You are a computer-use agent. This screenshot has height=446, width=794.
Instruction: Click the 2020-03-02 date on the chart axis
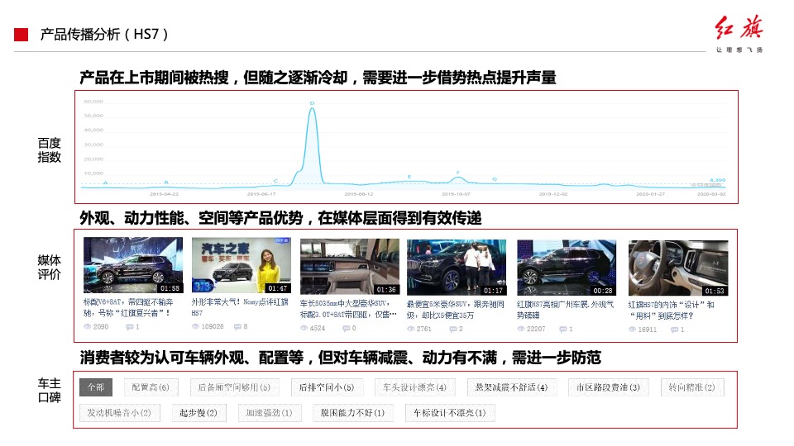[x=711, y=194]
